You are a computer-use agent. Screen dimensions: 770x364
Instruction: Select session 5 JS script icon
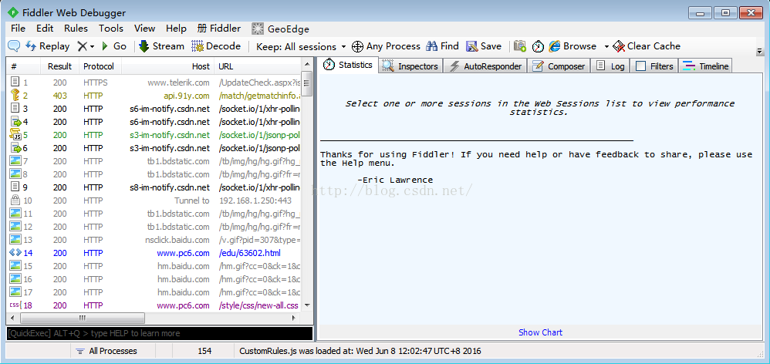(15, 135)
